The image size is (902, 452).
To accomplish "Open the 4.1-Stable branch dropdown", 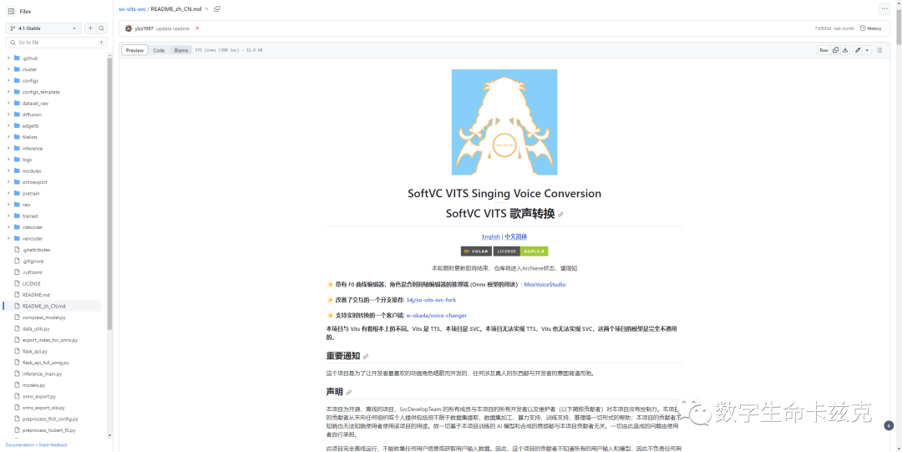I will tap(43, 28).
